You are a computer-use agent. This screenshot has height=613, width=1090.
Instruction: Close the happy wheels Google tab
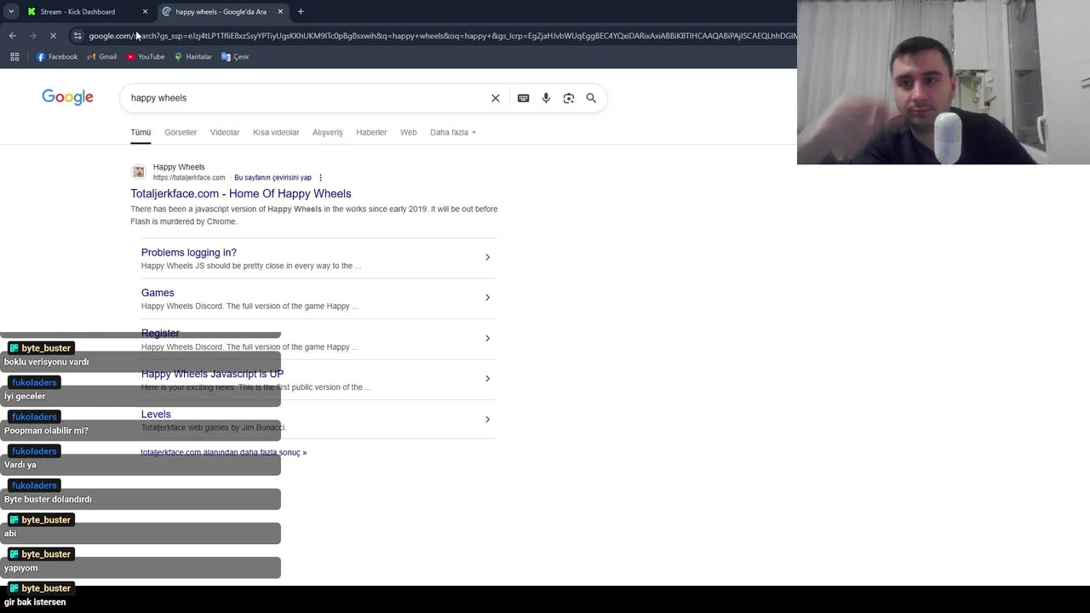tap(280, 12)
